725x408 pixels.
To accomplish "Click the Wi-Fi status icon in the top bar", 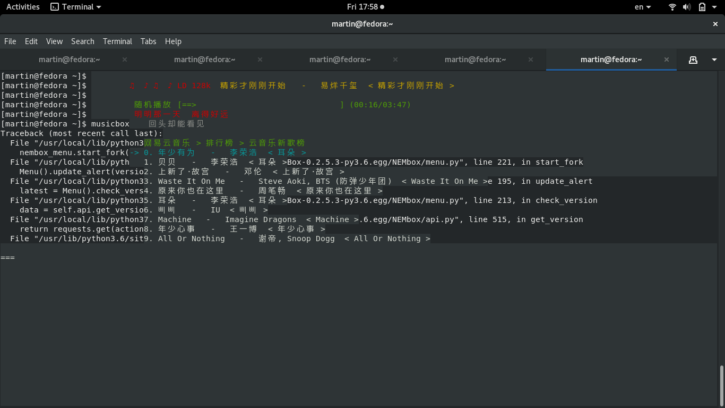I will 672,6.
